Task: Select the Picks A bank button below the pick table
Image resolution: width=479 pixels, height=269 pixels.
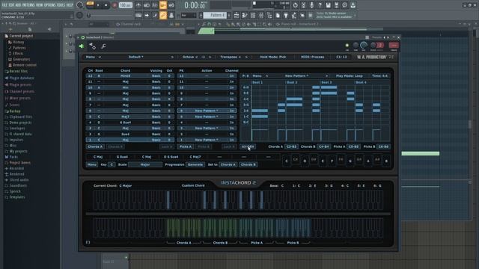Action: 186,146
